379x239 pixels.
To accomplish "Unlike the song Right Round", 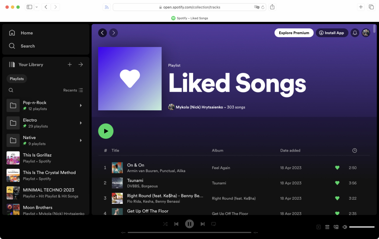I will (x=337, y=198).
